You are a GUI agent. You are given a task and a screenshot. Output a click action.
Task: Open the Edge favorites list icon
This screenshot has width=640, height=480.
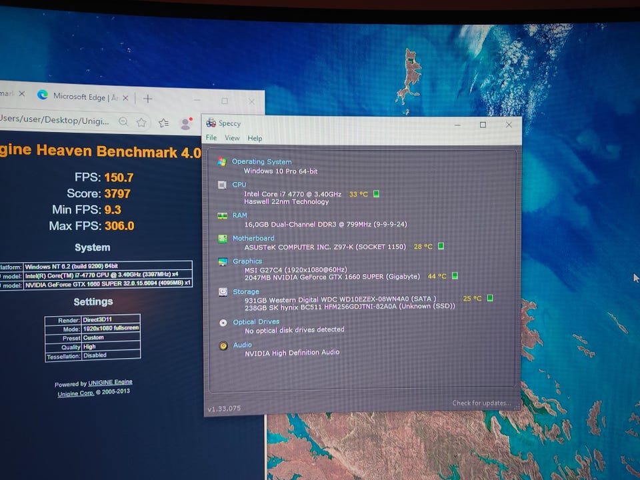[x=163, y=123]
